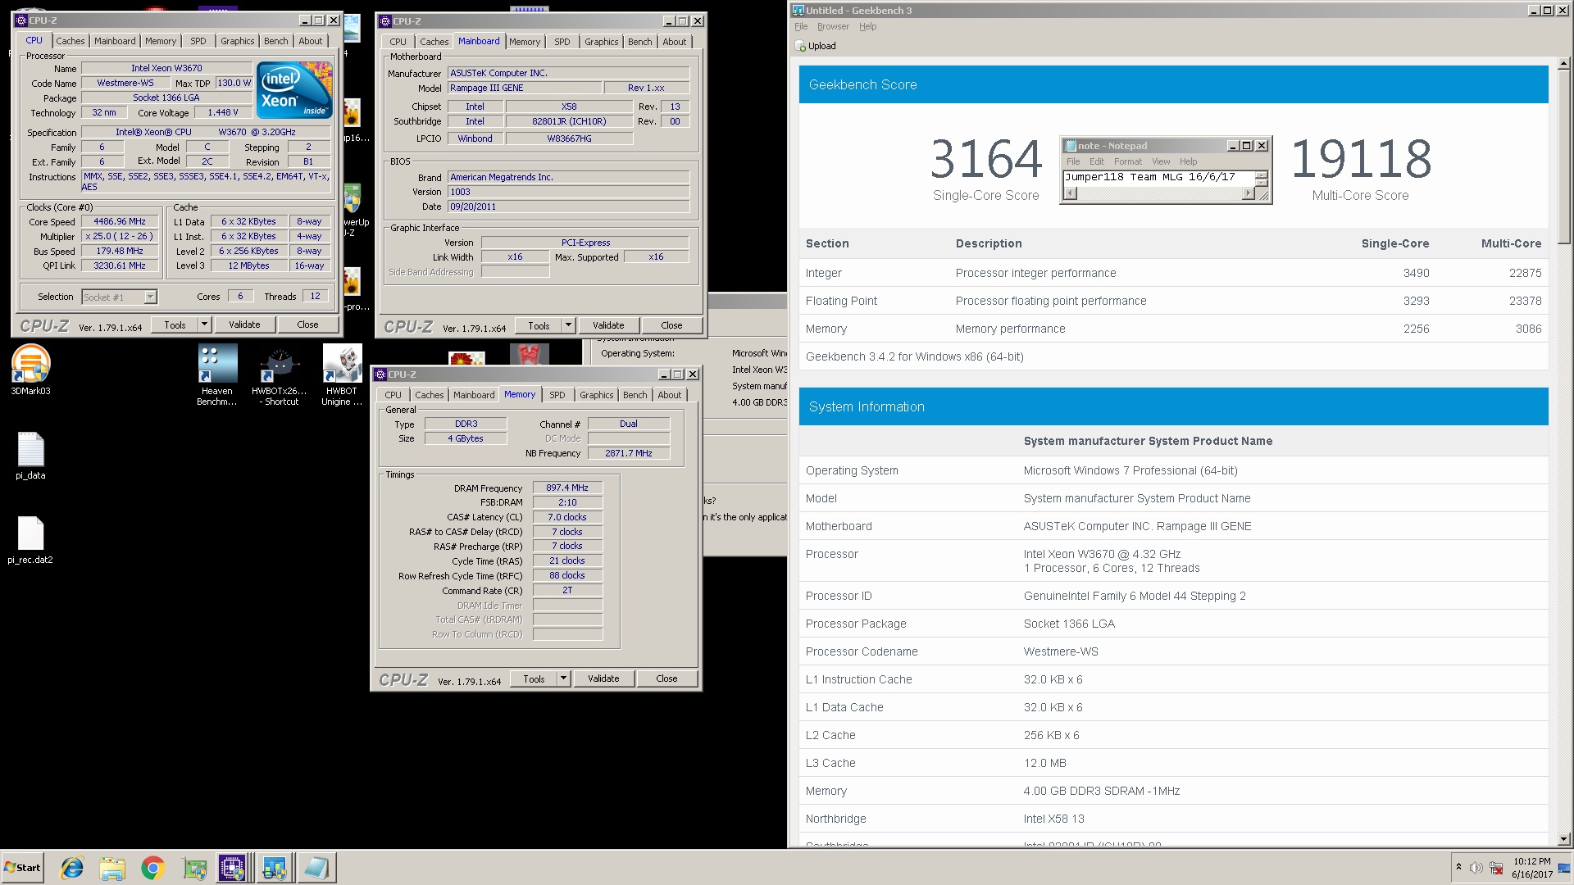Expand Tools dropdown in CPU tab window
Image resolution: width=1574 pixels, height=885 pixels.
pos(204,324)
